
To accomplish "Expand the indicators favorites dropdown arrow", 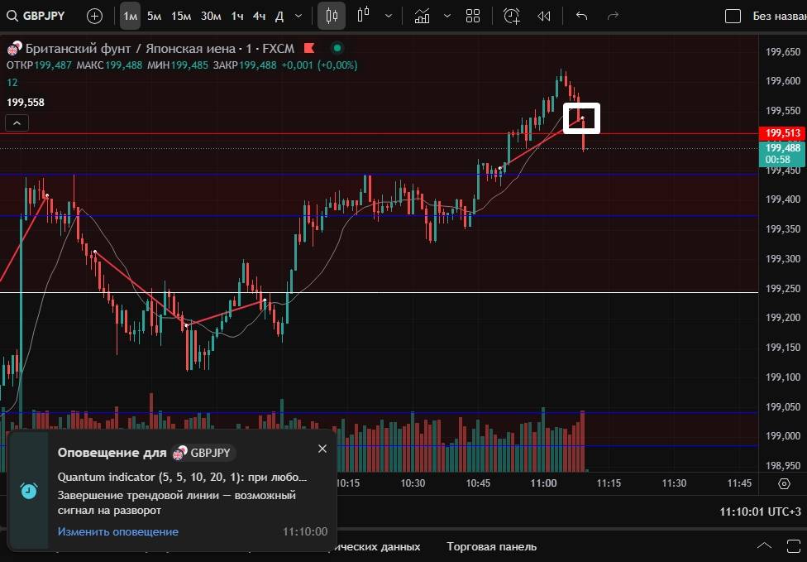I will click(447, 16).
